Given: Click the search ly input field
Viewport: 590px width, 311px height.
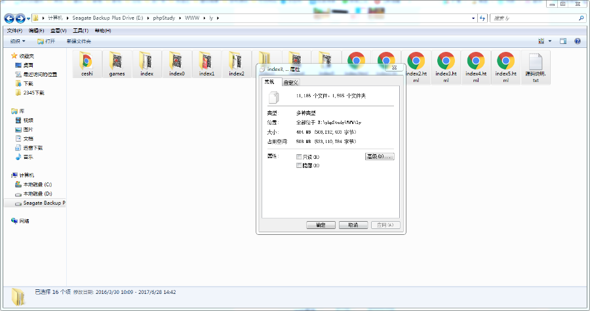Looking at the screenshot, I should 531,18.
